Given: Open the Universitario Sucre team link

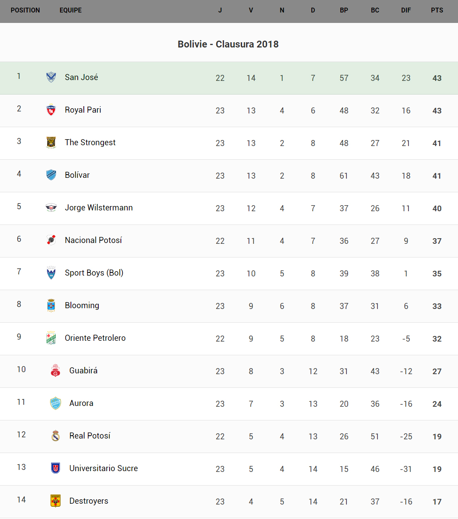Looking at the screenshot, I should (x=104, y=468).
